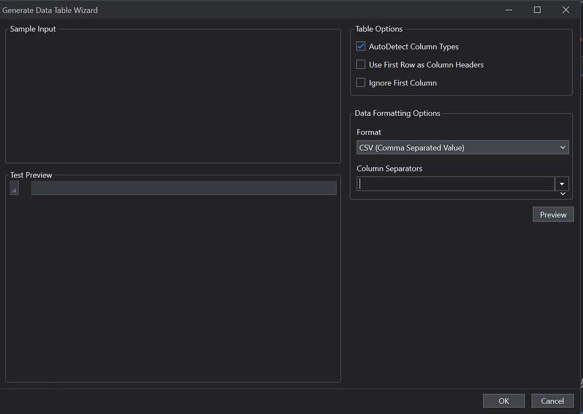Click the small chevron below Column Separators arrow
583x414 pixels.
tap(562, 194)
